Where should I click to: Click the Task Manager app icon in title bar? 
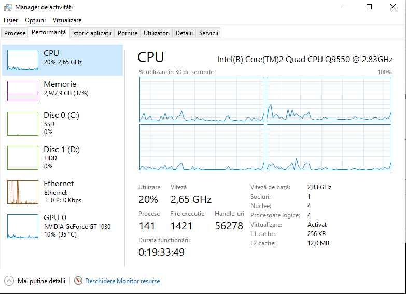point(8,7)
